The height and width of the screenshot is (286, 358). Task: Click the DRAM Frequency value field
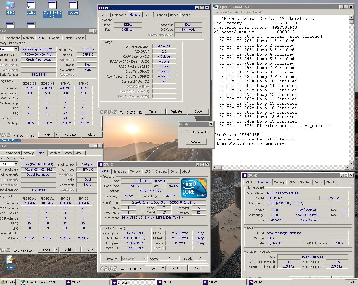(x=164, y=46)
